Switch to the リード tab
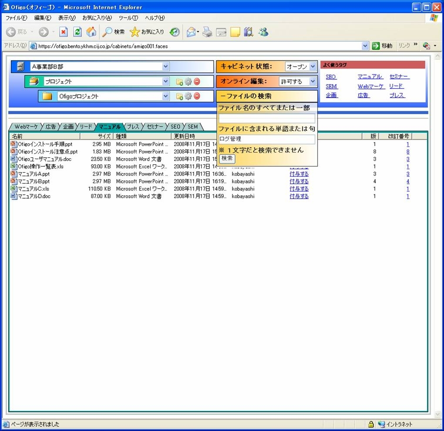The width and height of the screenshot is (444, 431). 86,127
